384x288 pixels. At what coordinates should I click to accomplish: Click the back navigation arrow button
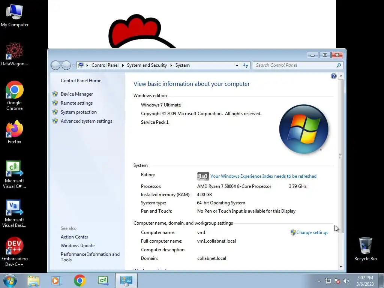(55, 65)
